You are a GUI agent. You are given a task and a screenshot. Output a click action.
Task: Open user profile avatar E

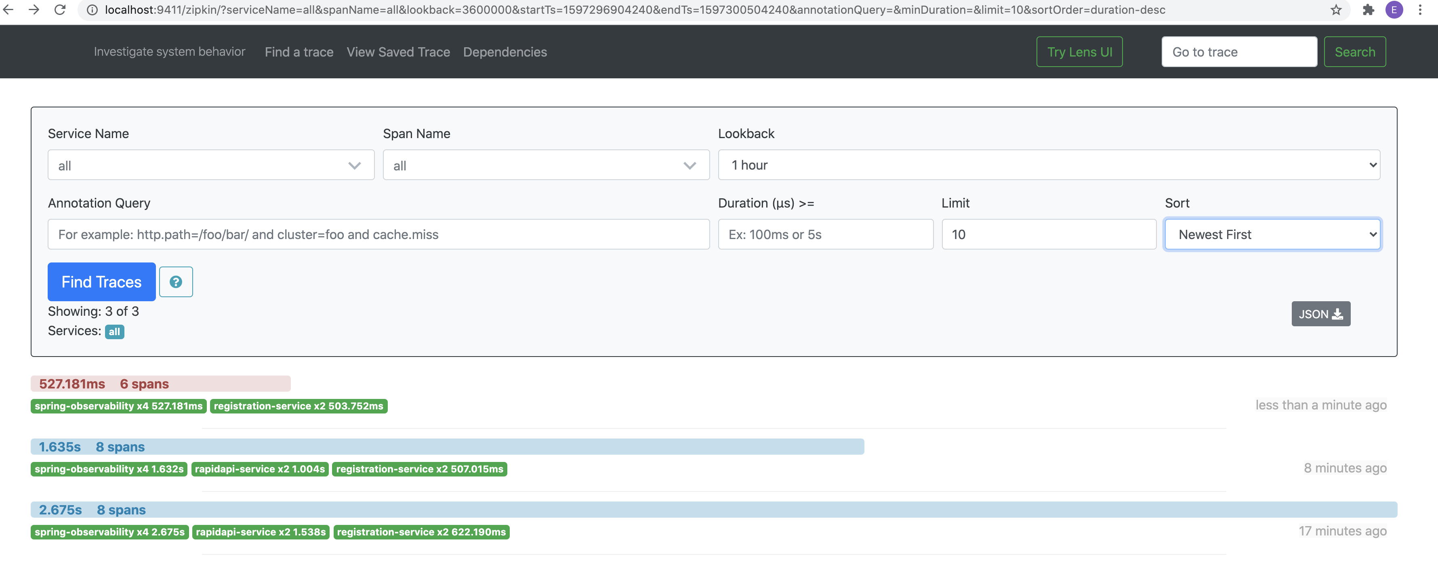pyautogui.click(x=1394, y=10)
